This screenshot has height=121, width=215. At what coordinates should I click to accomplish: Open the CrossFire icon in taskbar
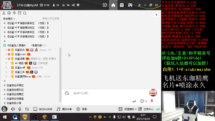[x=45, y=117]
